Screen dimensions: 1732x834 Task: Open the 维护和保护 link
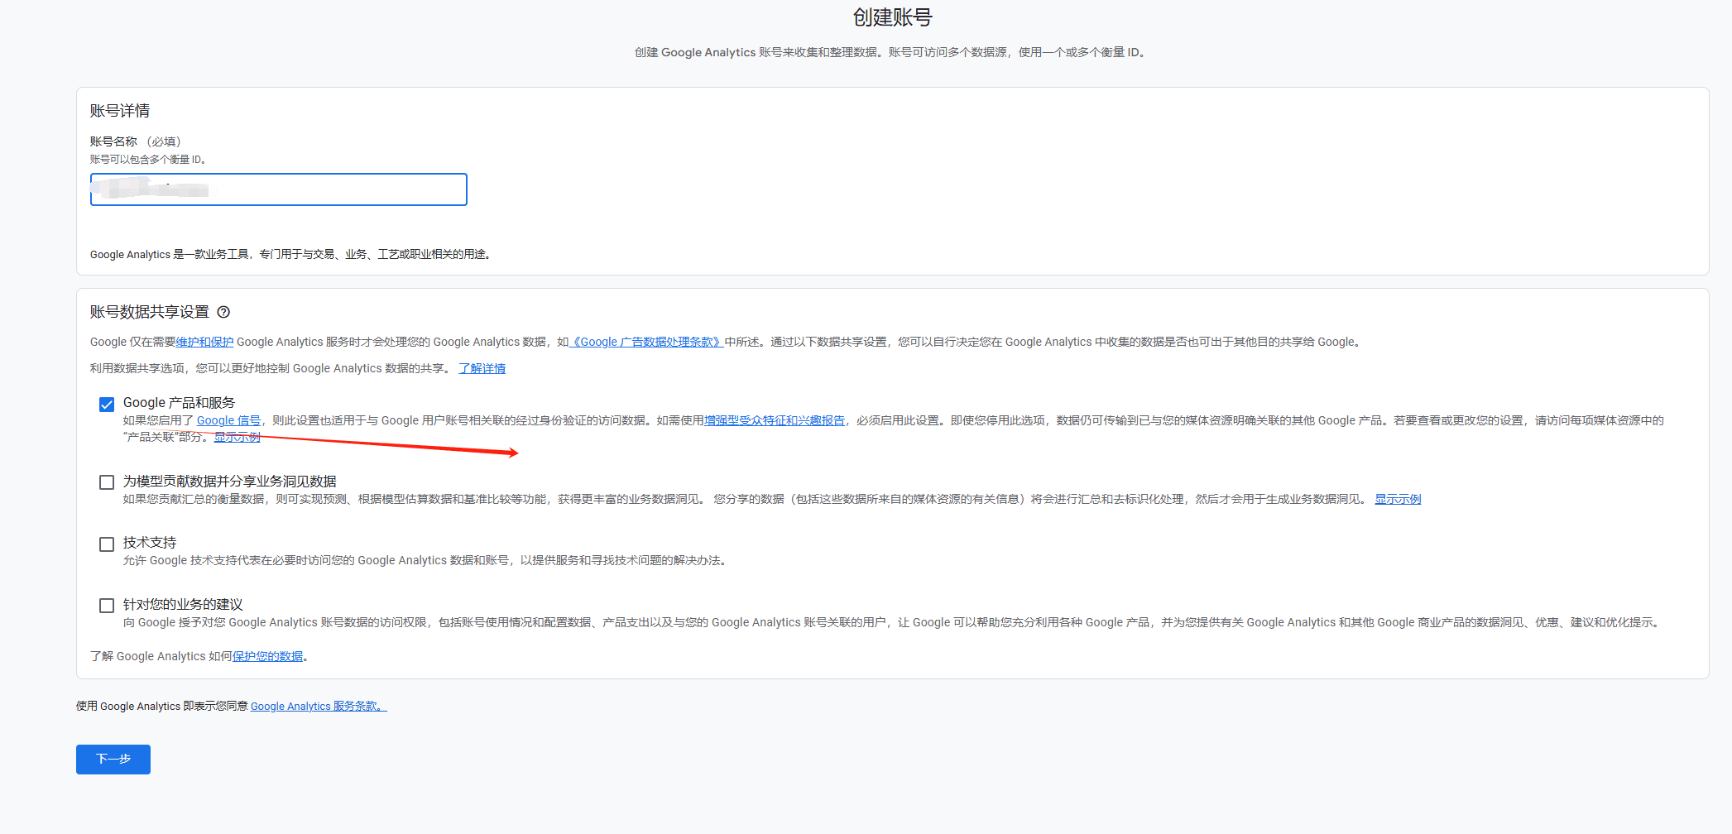pyautogui.click(x=205, y=342)
